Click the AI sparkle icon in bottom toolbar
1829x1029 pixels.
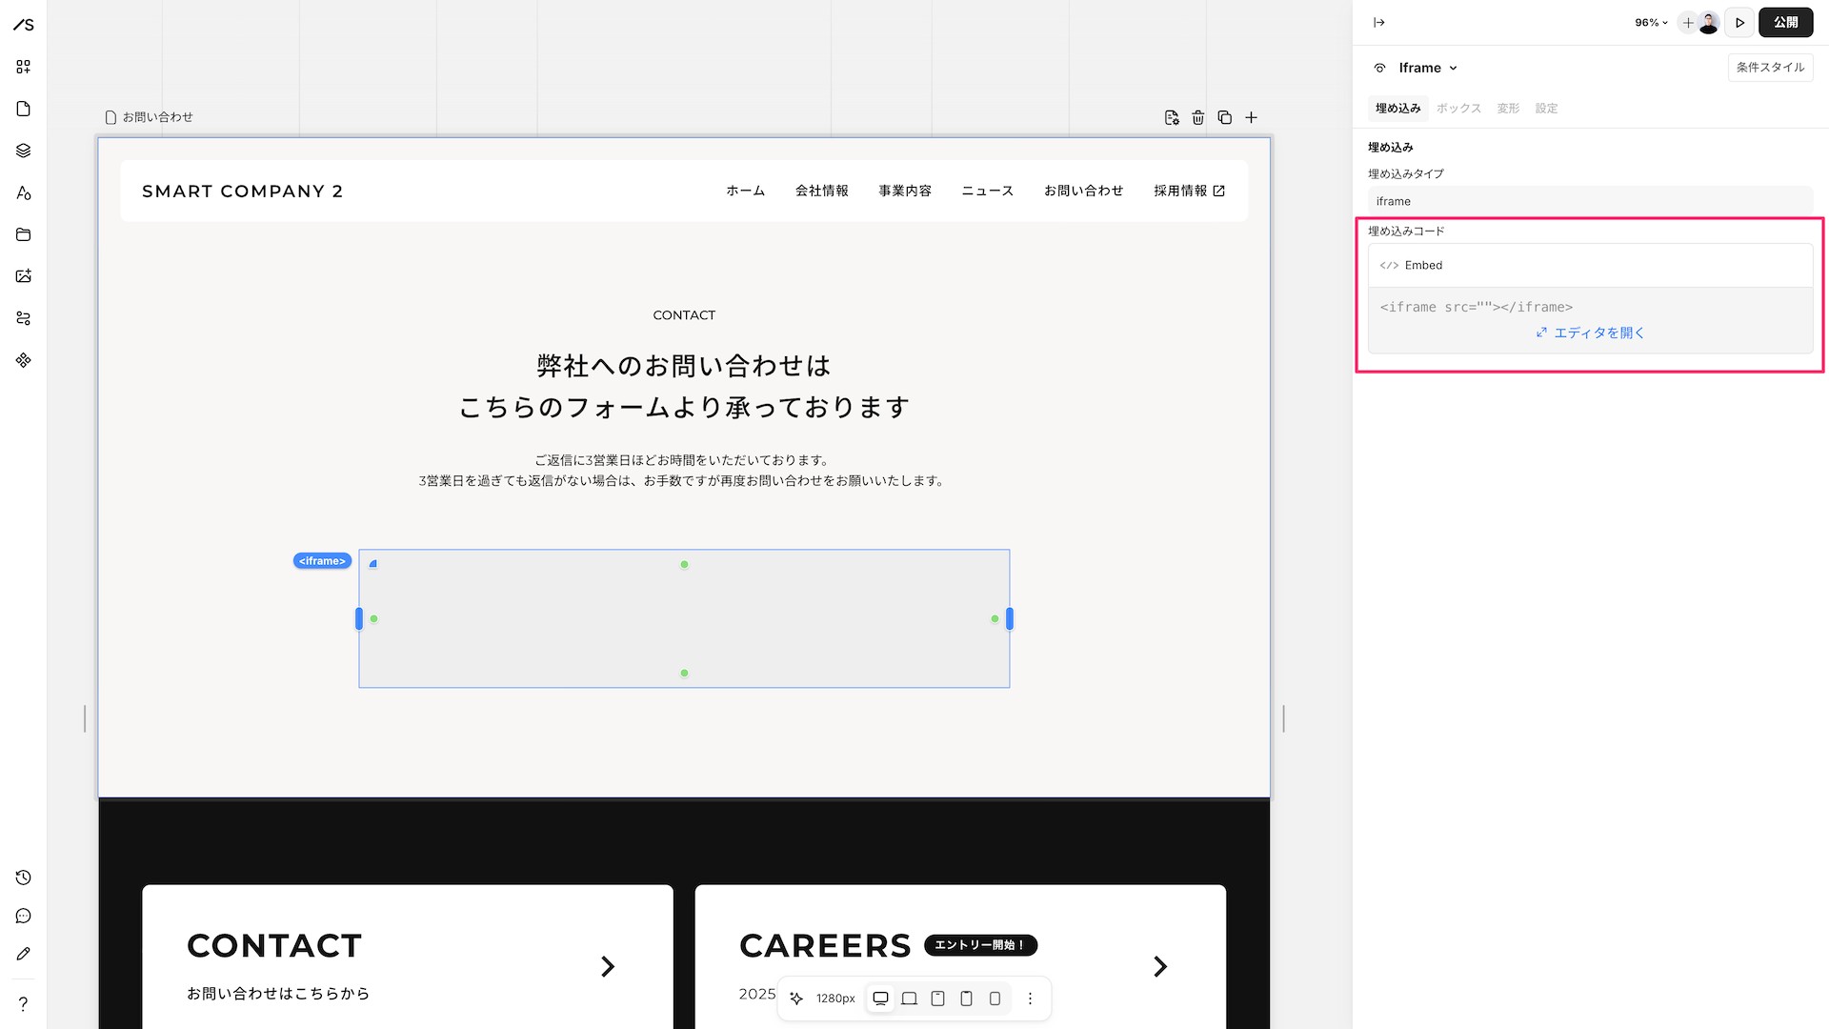click(796, 999)
